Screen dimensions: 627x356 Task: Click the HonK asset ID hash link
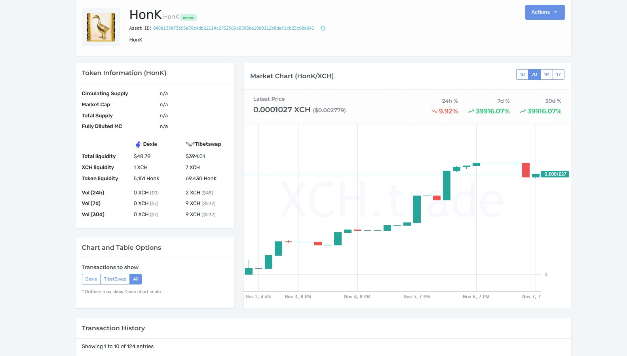coord(234,28)
